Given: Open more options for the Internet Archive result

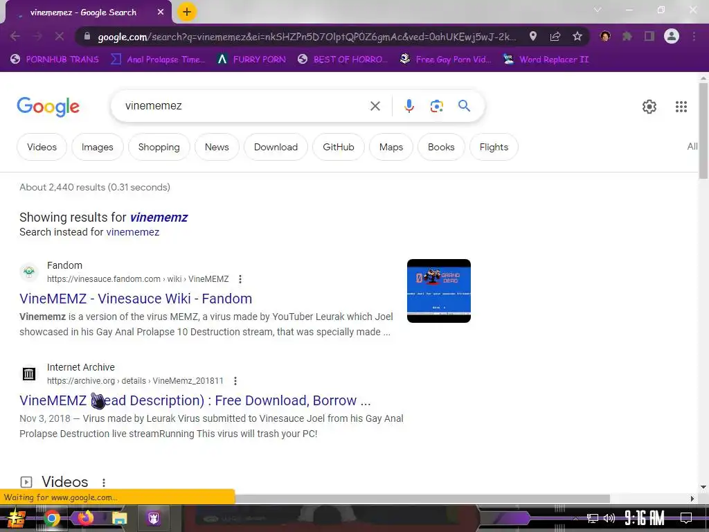Looking at the screenshot, I should click(235, 381).
